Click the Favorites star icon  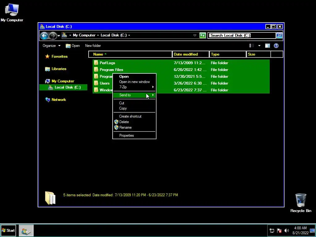coord(47,56)
